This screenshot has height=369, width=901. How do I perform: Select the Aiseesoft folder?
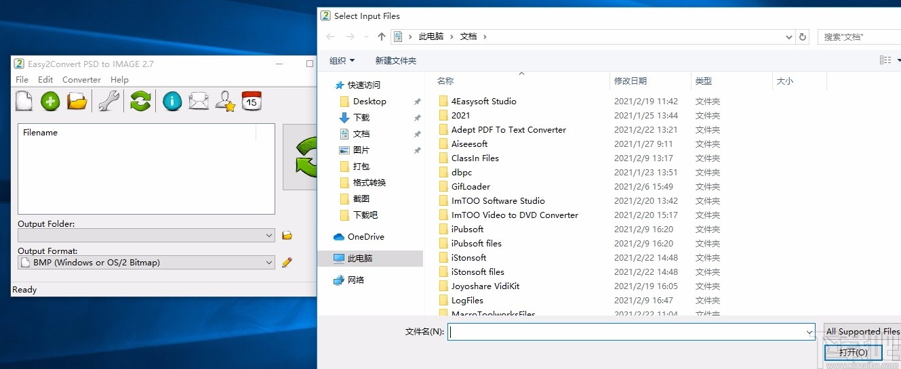click(x=469, y=144)
